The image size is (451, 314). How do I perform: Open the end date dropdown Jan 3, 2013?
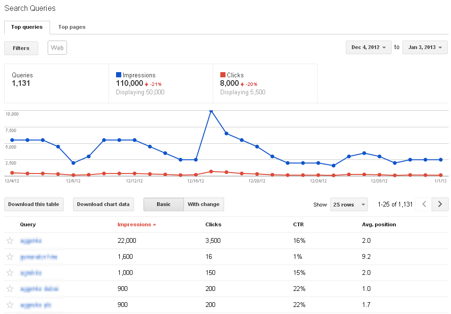pyautogui.click(x=424, y=47)
